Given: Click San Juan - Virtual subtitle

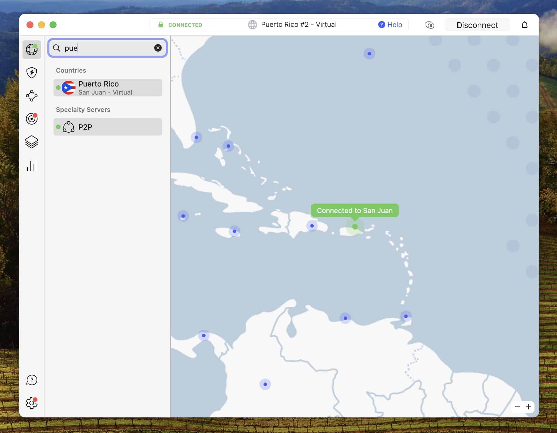Looking at the screenshot, I should (x=105, y=92).
